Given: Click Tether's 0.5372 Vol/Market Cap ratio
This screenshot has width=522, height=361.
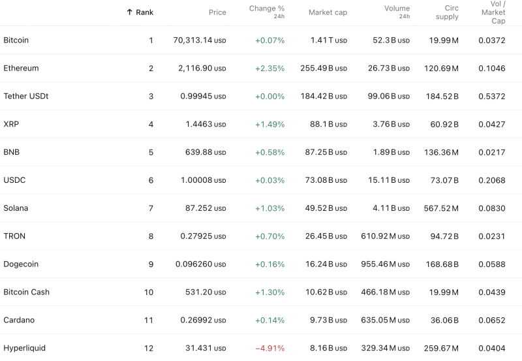Looking at the screenshot, I should pos(492,96).
